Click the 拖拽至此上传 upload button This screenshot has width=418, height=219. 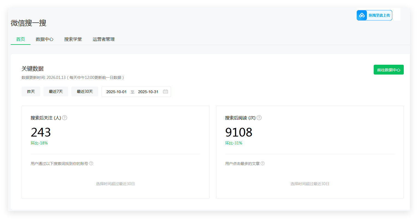[375, 15]
